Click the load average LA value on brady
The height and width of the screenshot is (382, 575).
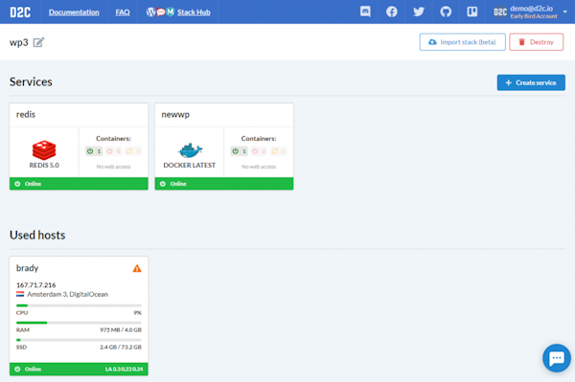124,369
